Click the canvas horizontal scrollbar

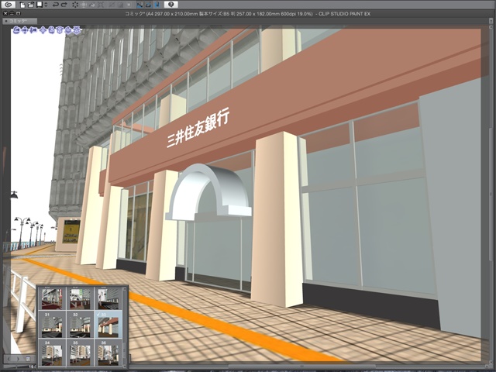[x=301, y=367]
